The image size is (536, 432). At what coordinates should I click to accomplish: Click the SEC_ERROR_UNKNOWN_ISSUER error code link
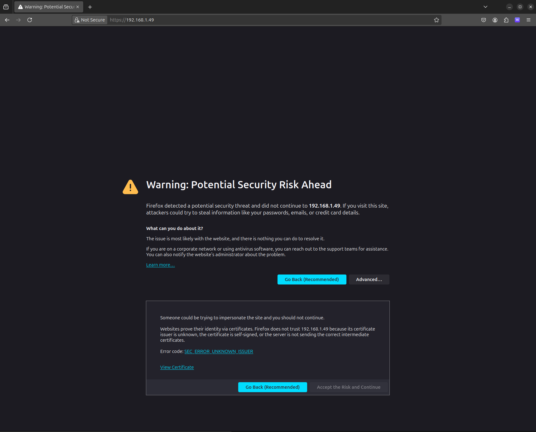click(x=219, y=351)
